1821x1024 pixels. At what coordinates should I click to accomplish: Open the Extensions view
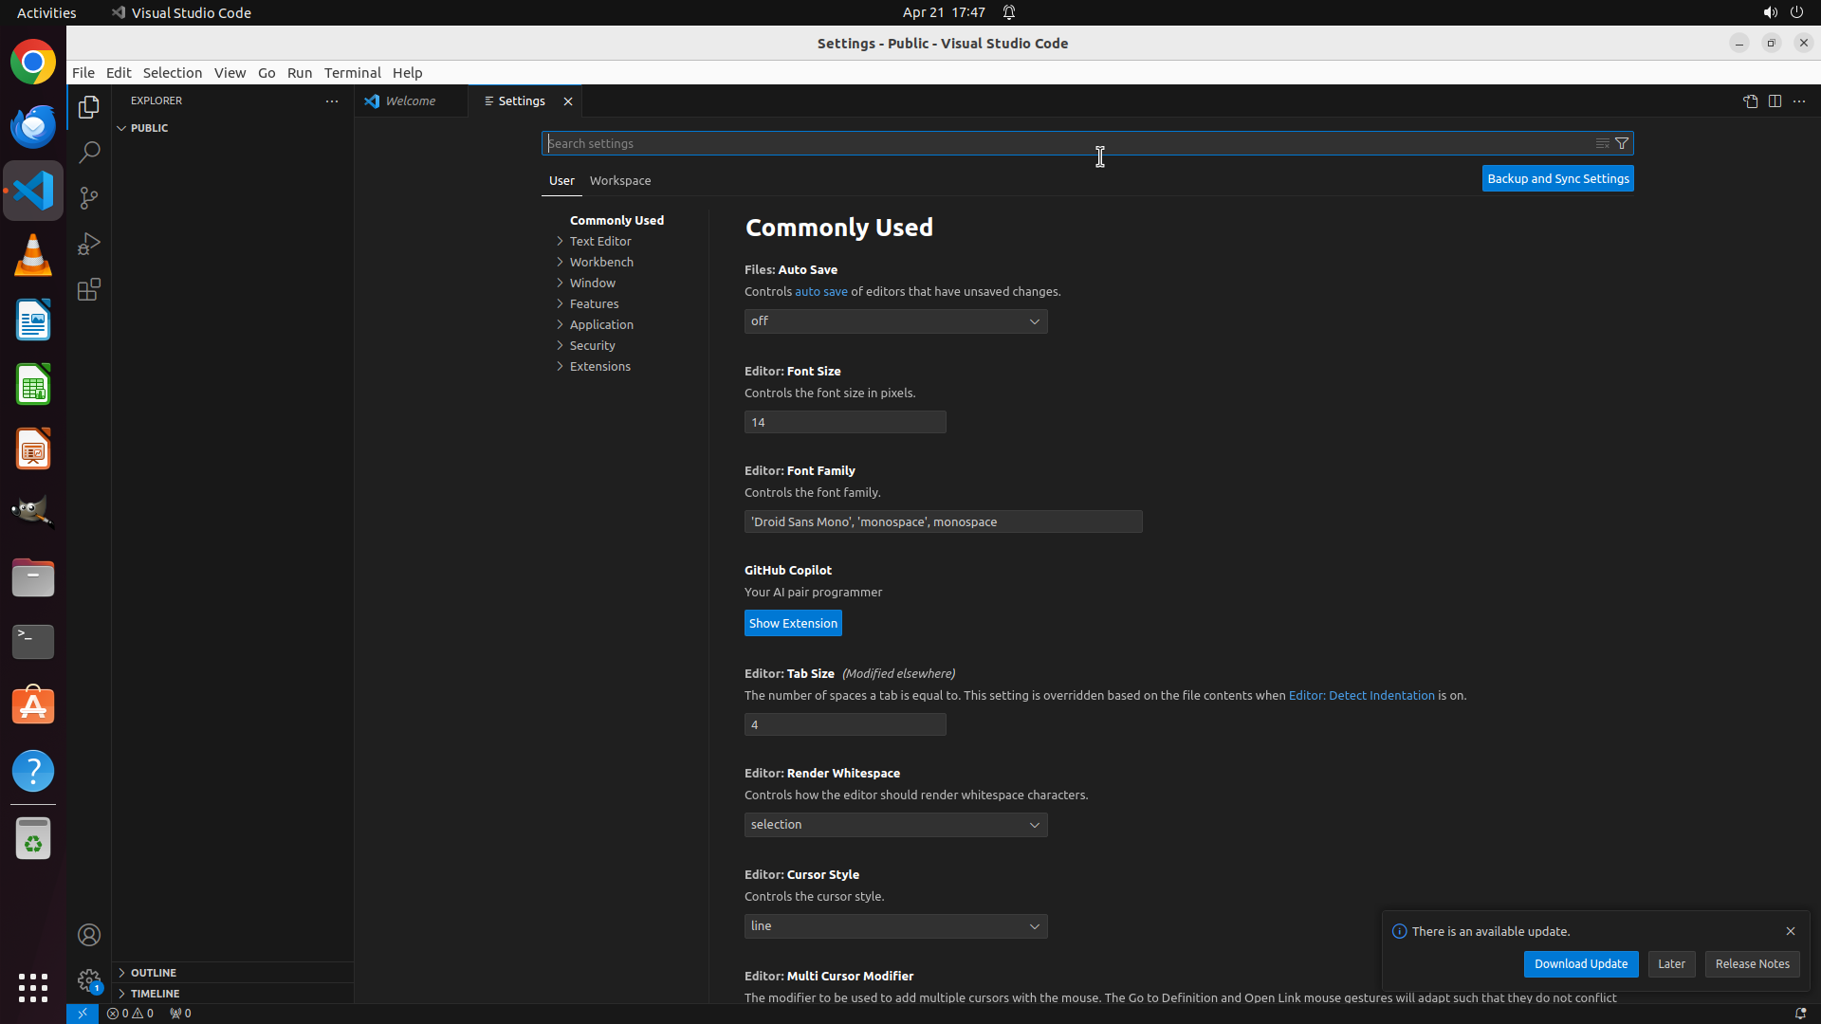click(89, 290)
